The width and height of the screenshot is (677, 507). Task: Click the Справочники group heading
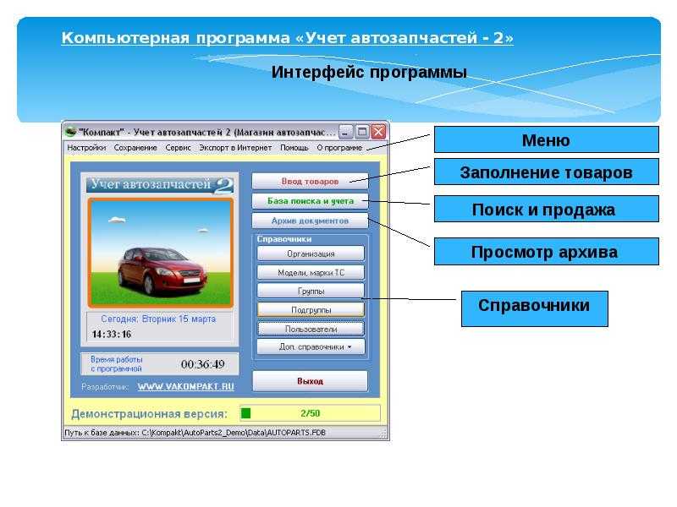coord(284,239)
